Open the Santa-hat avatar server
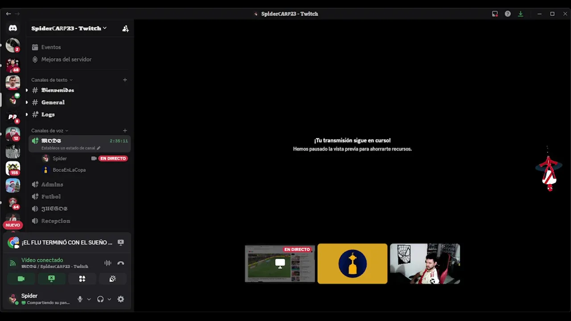This screenshot has height=321, width=571. point(13,185)
